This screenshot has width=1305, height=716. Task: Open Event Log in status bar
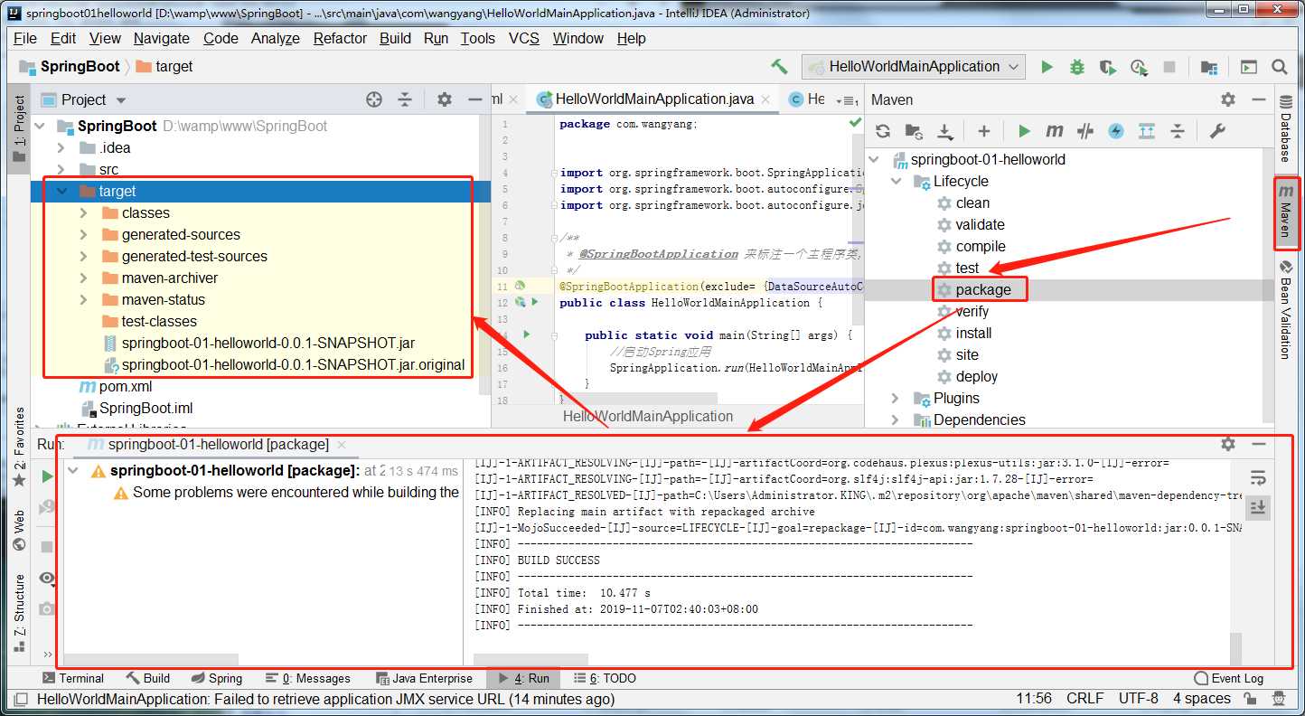click(x=1228, y=678)
